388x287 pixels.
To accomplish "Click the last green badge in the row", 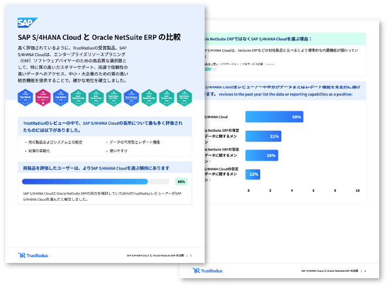I will [185, 98].
